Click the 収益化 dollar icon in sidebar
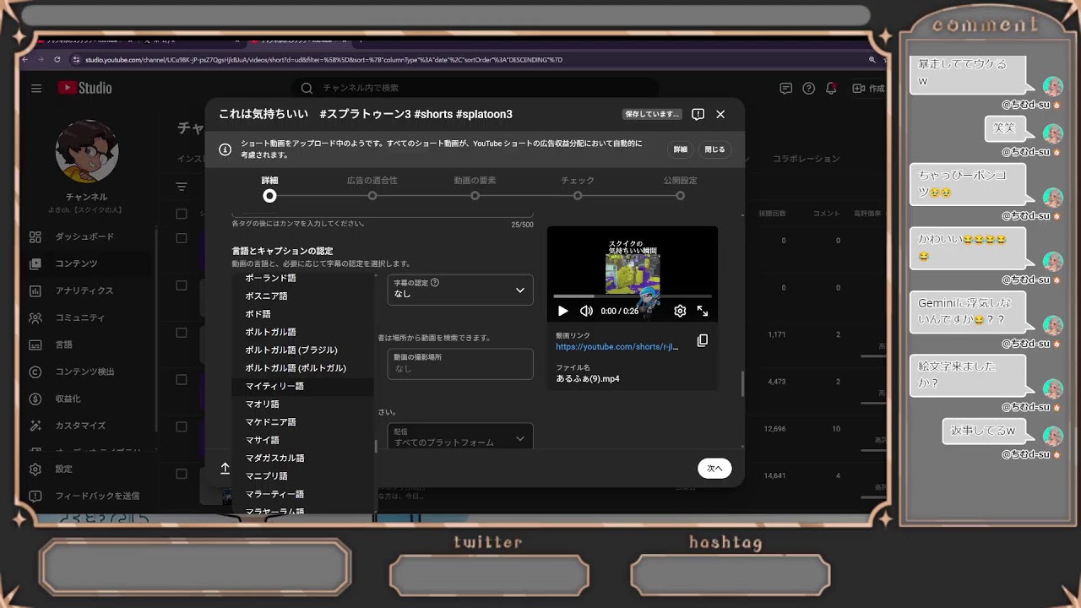Screen dimensions: 1081x608 tap(35, 399)
